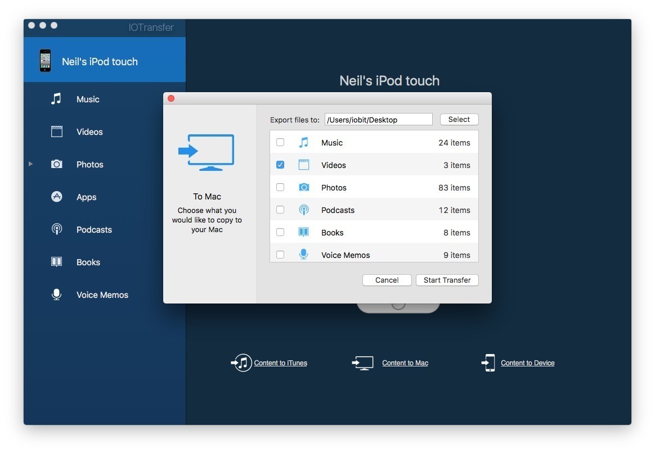This screenshot has height=453, width=655.
Task: Select the Voice Memos checkbox
Action: point(280,255)
